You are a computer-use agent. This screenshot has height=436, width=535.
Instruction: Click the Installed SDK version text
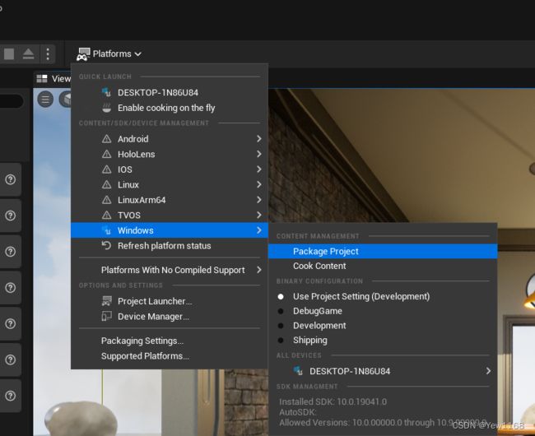pos(333,401)
